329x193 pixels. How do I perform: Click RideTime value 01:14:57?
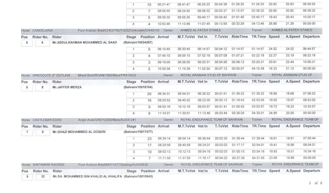pyautogui.click(x=238, y=49)
